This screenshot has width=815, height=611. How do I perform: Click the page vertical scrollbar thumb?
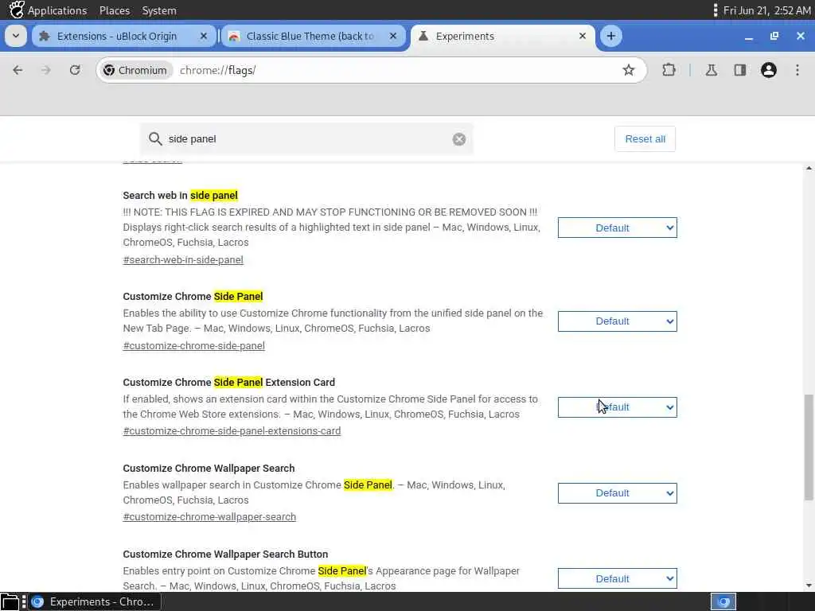click(x=809, y=447)
